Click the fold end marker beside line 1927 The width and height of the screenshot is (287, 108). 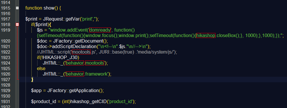pos(18,79)
